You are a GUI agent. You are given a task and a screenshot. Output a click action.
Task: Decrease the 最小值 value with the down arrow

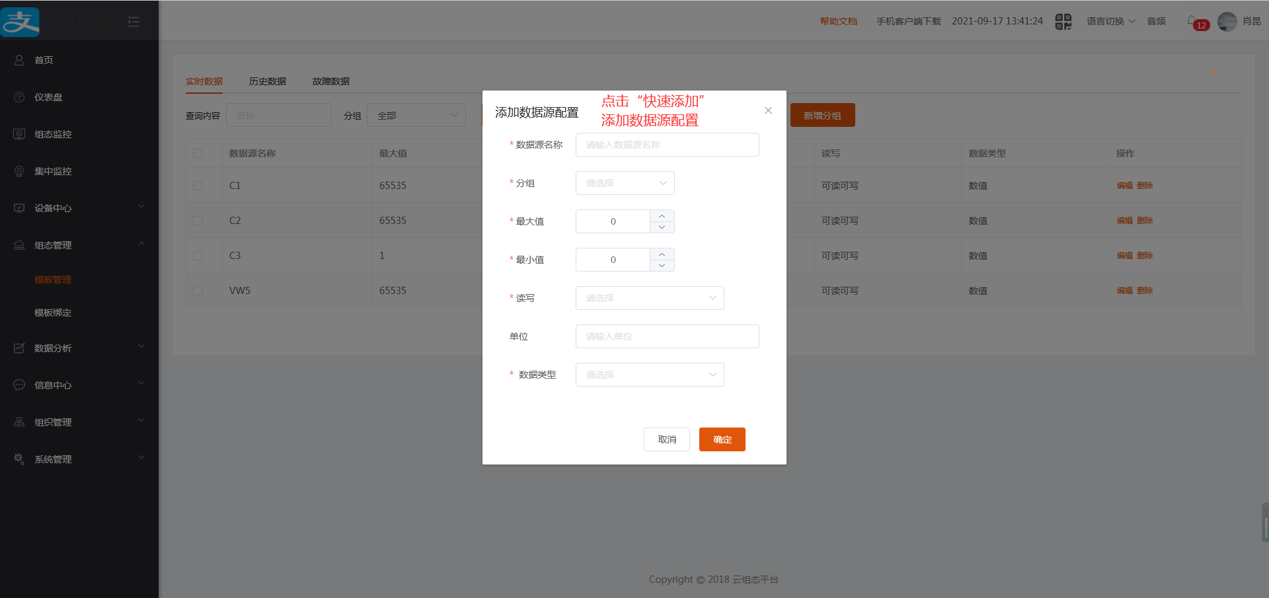(x=662, y=266)
